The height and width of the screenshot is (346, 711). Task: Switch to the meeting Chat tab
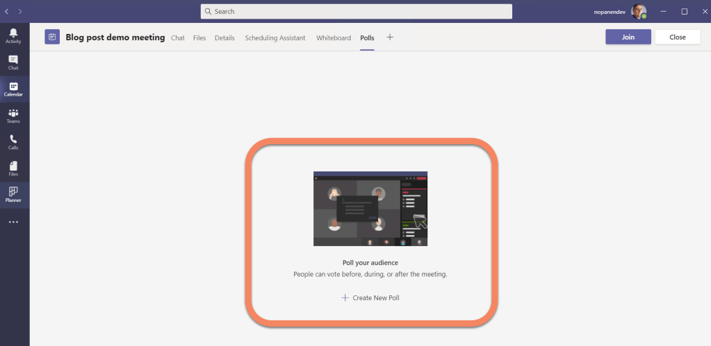tap(178, 38)
